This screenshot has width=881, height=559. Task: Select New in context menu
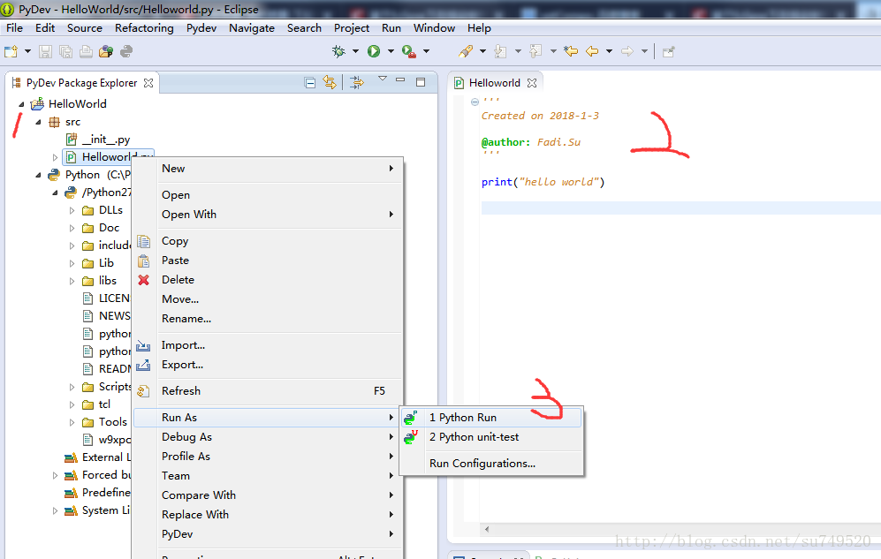(x=268, y=169)
